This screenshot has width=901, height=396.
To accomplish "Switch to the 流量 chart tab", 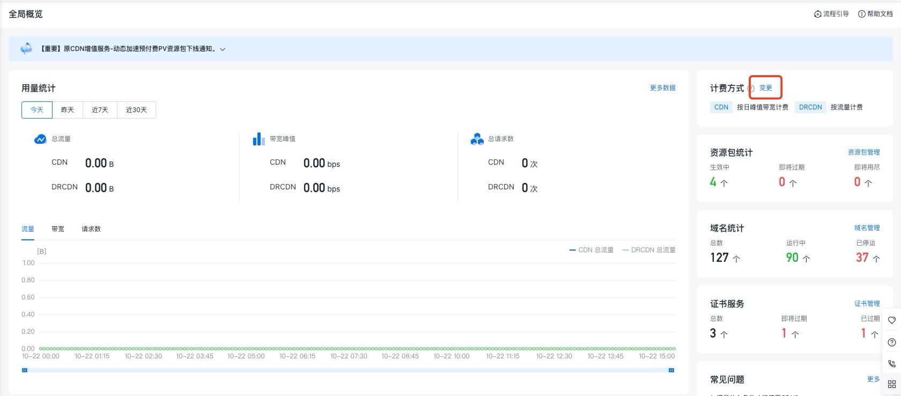I will pos(28,229).
